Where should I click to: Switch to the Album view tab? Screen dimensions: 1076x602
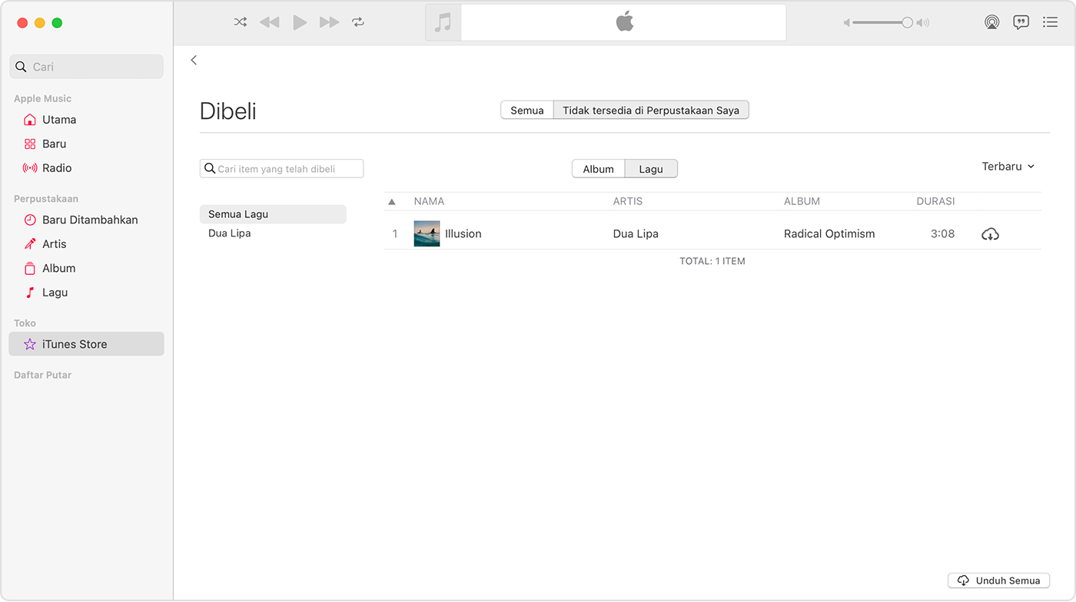pos(598,169)
